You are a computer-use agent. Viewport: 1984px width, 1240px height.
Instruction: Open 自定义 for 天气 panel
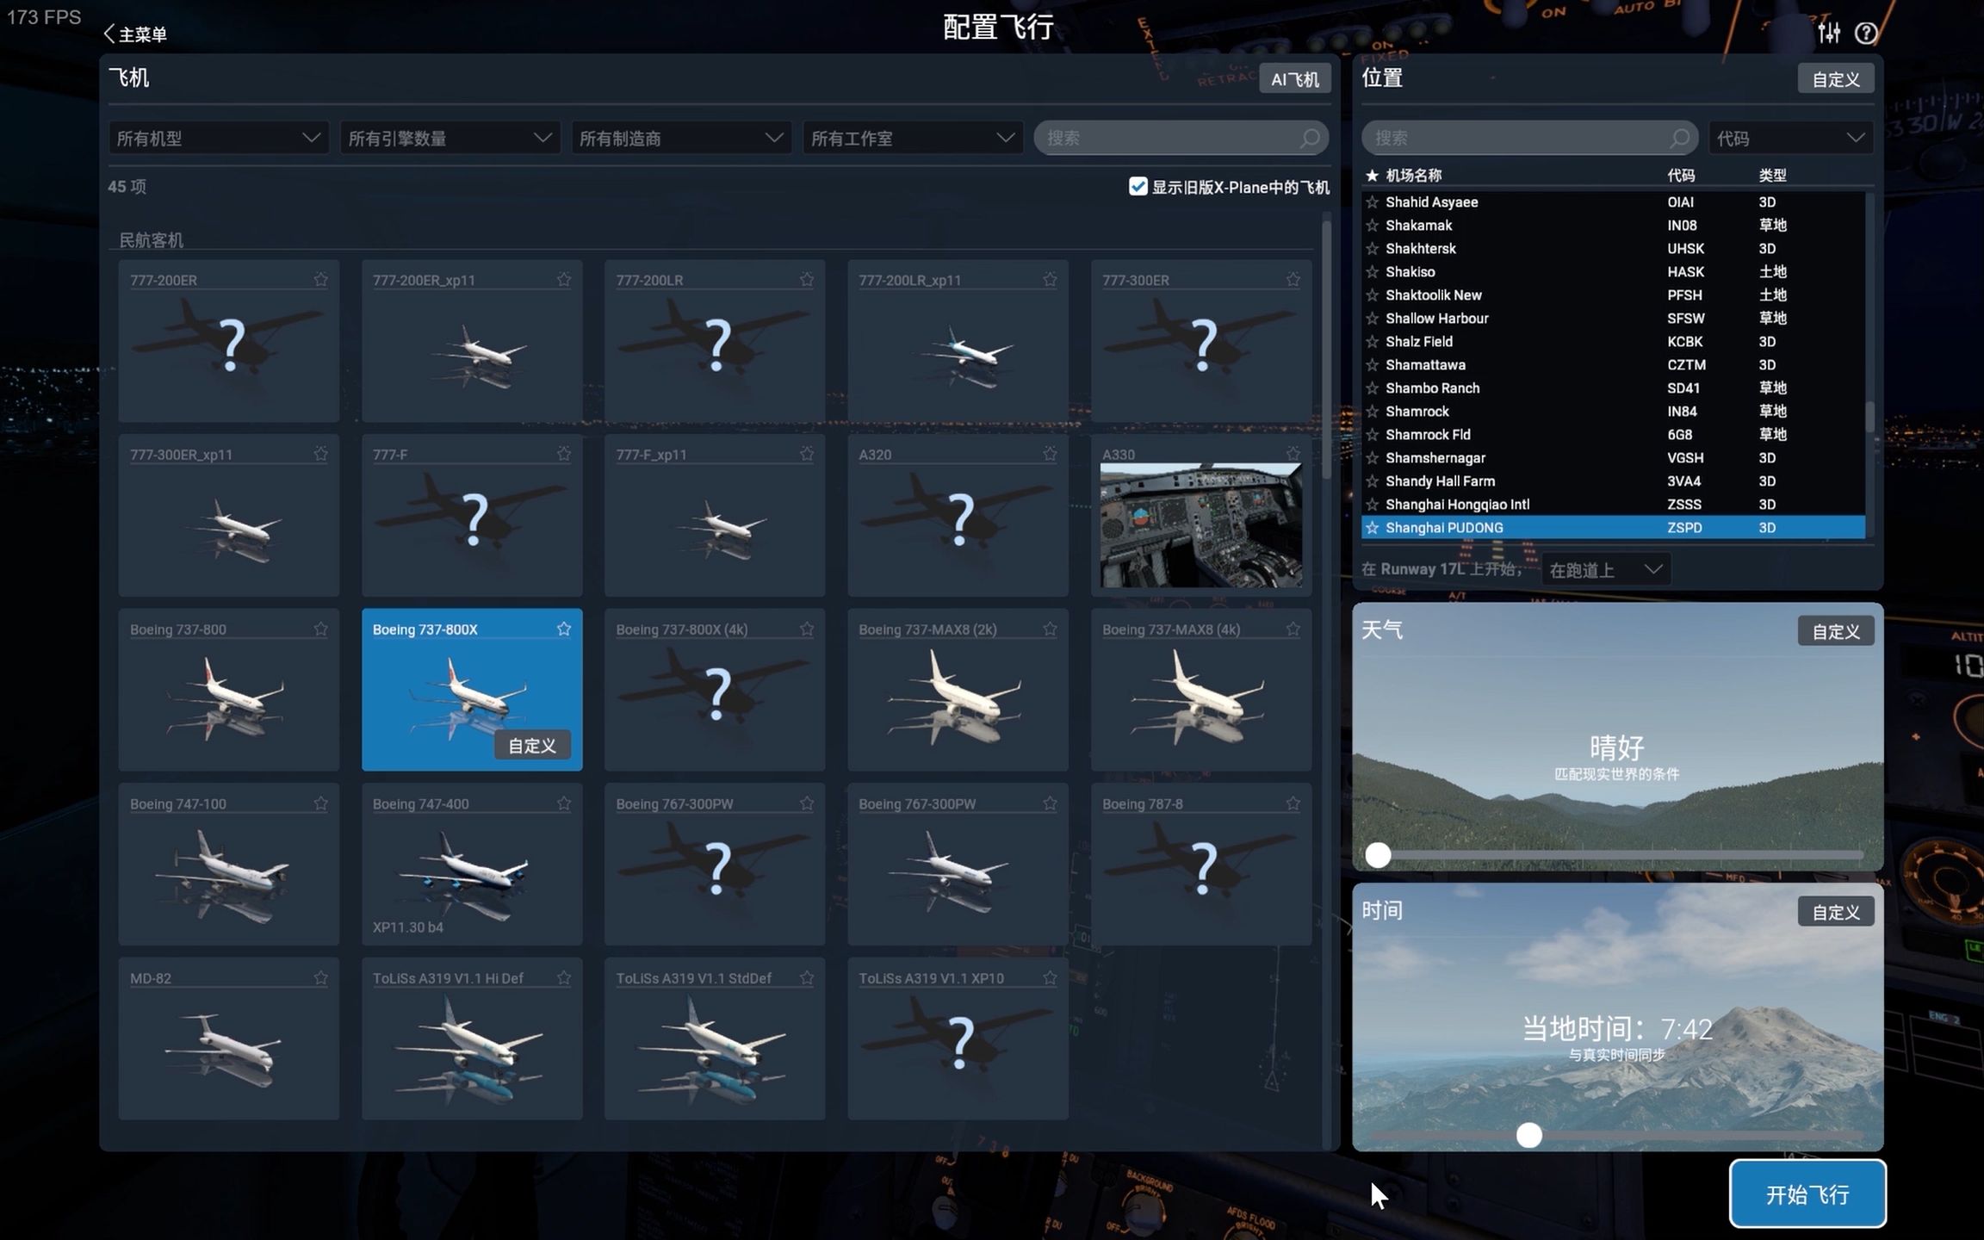(x=1836, y=631)
